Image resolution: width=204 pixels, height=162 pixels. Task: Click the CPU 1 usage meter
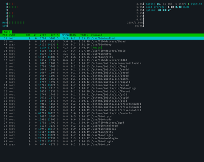click(75, 7)
